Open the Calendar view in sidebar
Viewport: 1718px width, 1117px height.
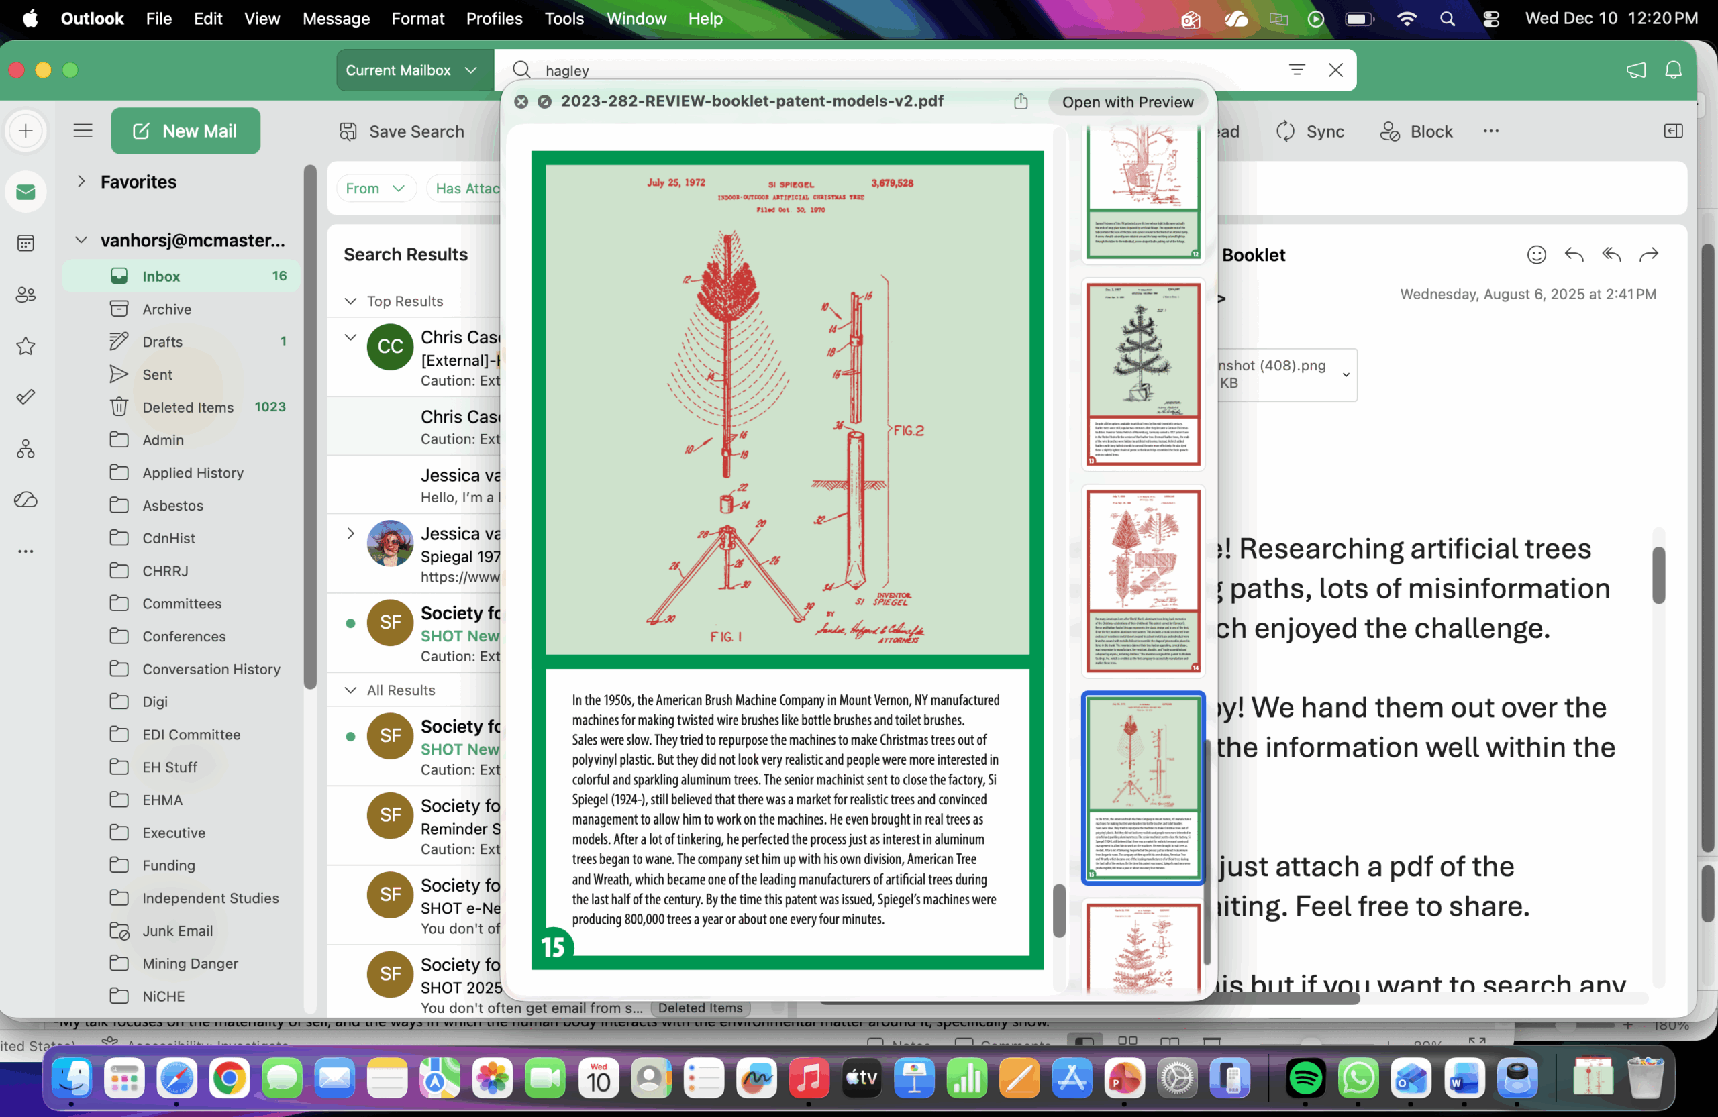(26, 243)
